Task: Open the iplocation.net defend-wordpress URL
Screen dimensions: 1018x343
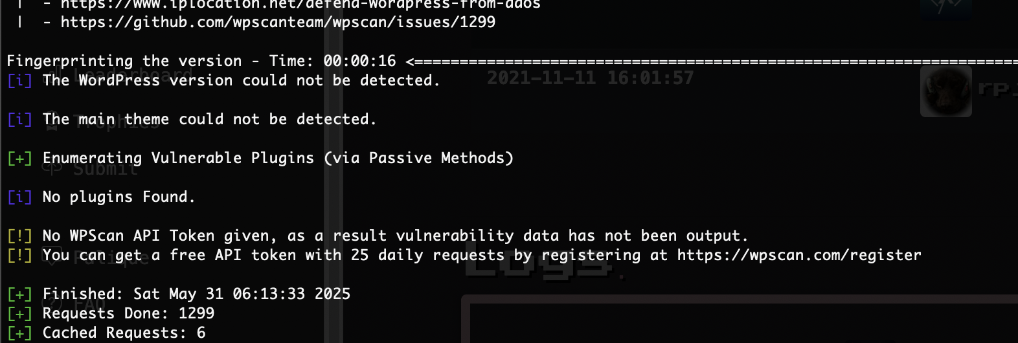Action: coord(300,4)
